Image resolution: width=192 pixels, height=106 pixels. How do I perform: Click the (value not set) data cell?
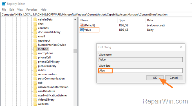click(x=156, y=25)
